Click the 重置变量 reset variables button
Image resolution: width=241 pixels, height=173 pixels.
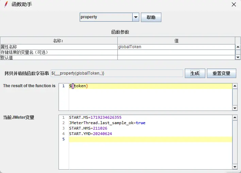221,73
